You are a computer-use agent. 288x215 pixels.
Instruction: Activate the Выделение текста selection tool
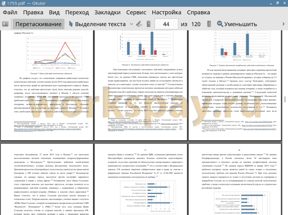coord(98,24)
